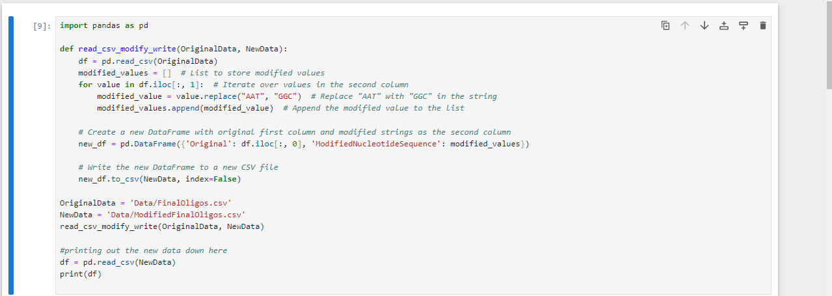
Task: Delete this cell with the trash icon
Action: tap(763, 26)
